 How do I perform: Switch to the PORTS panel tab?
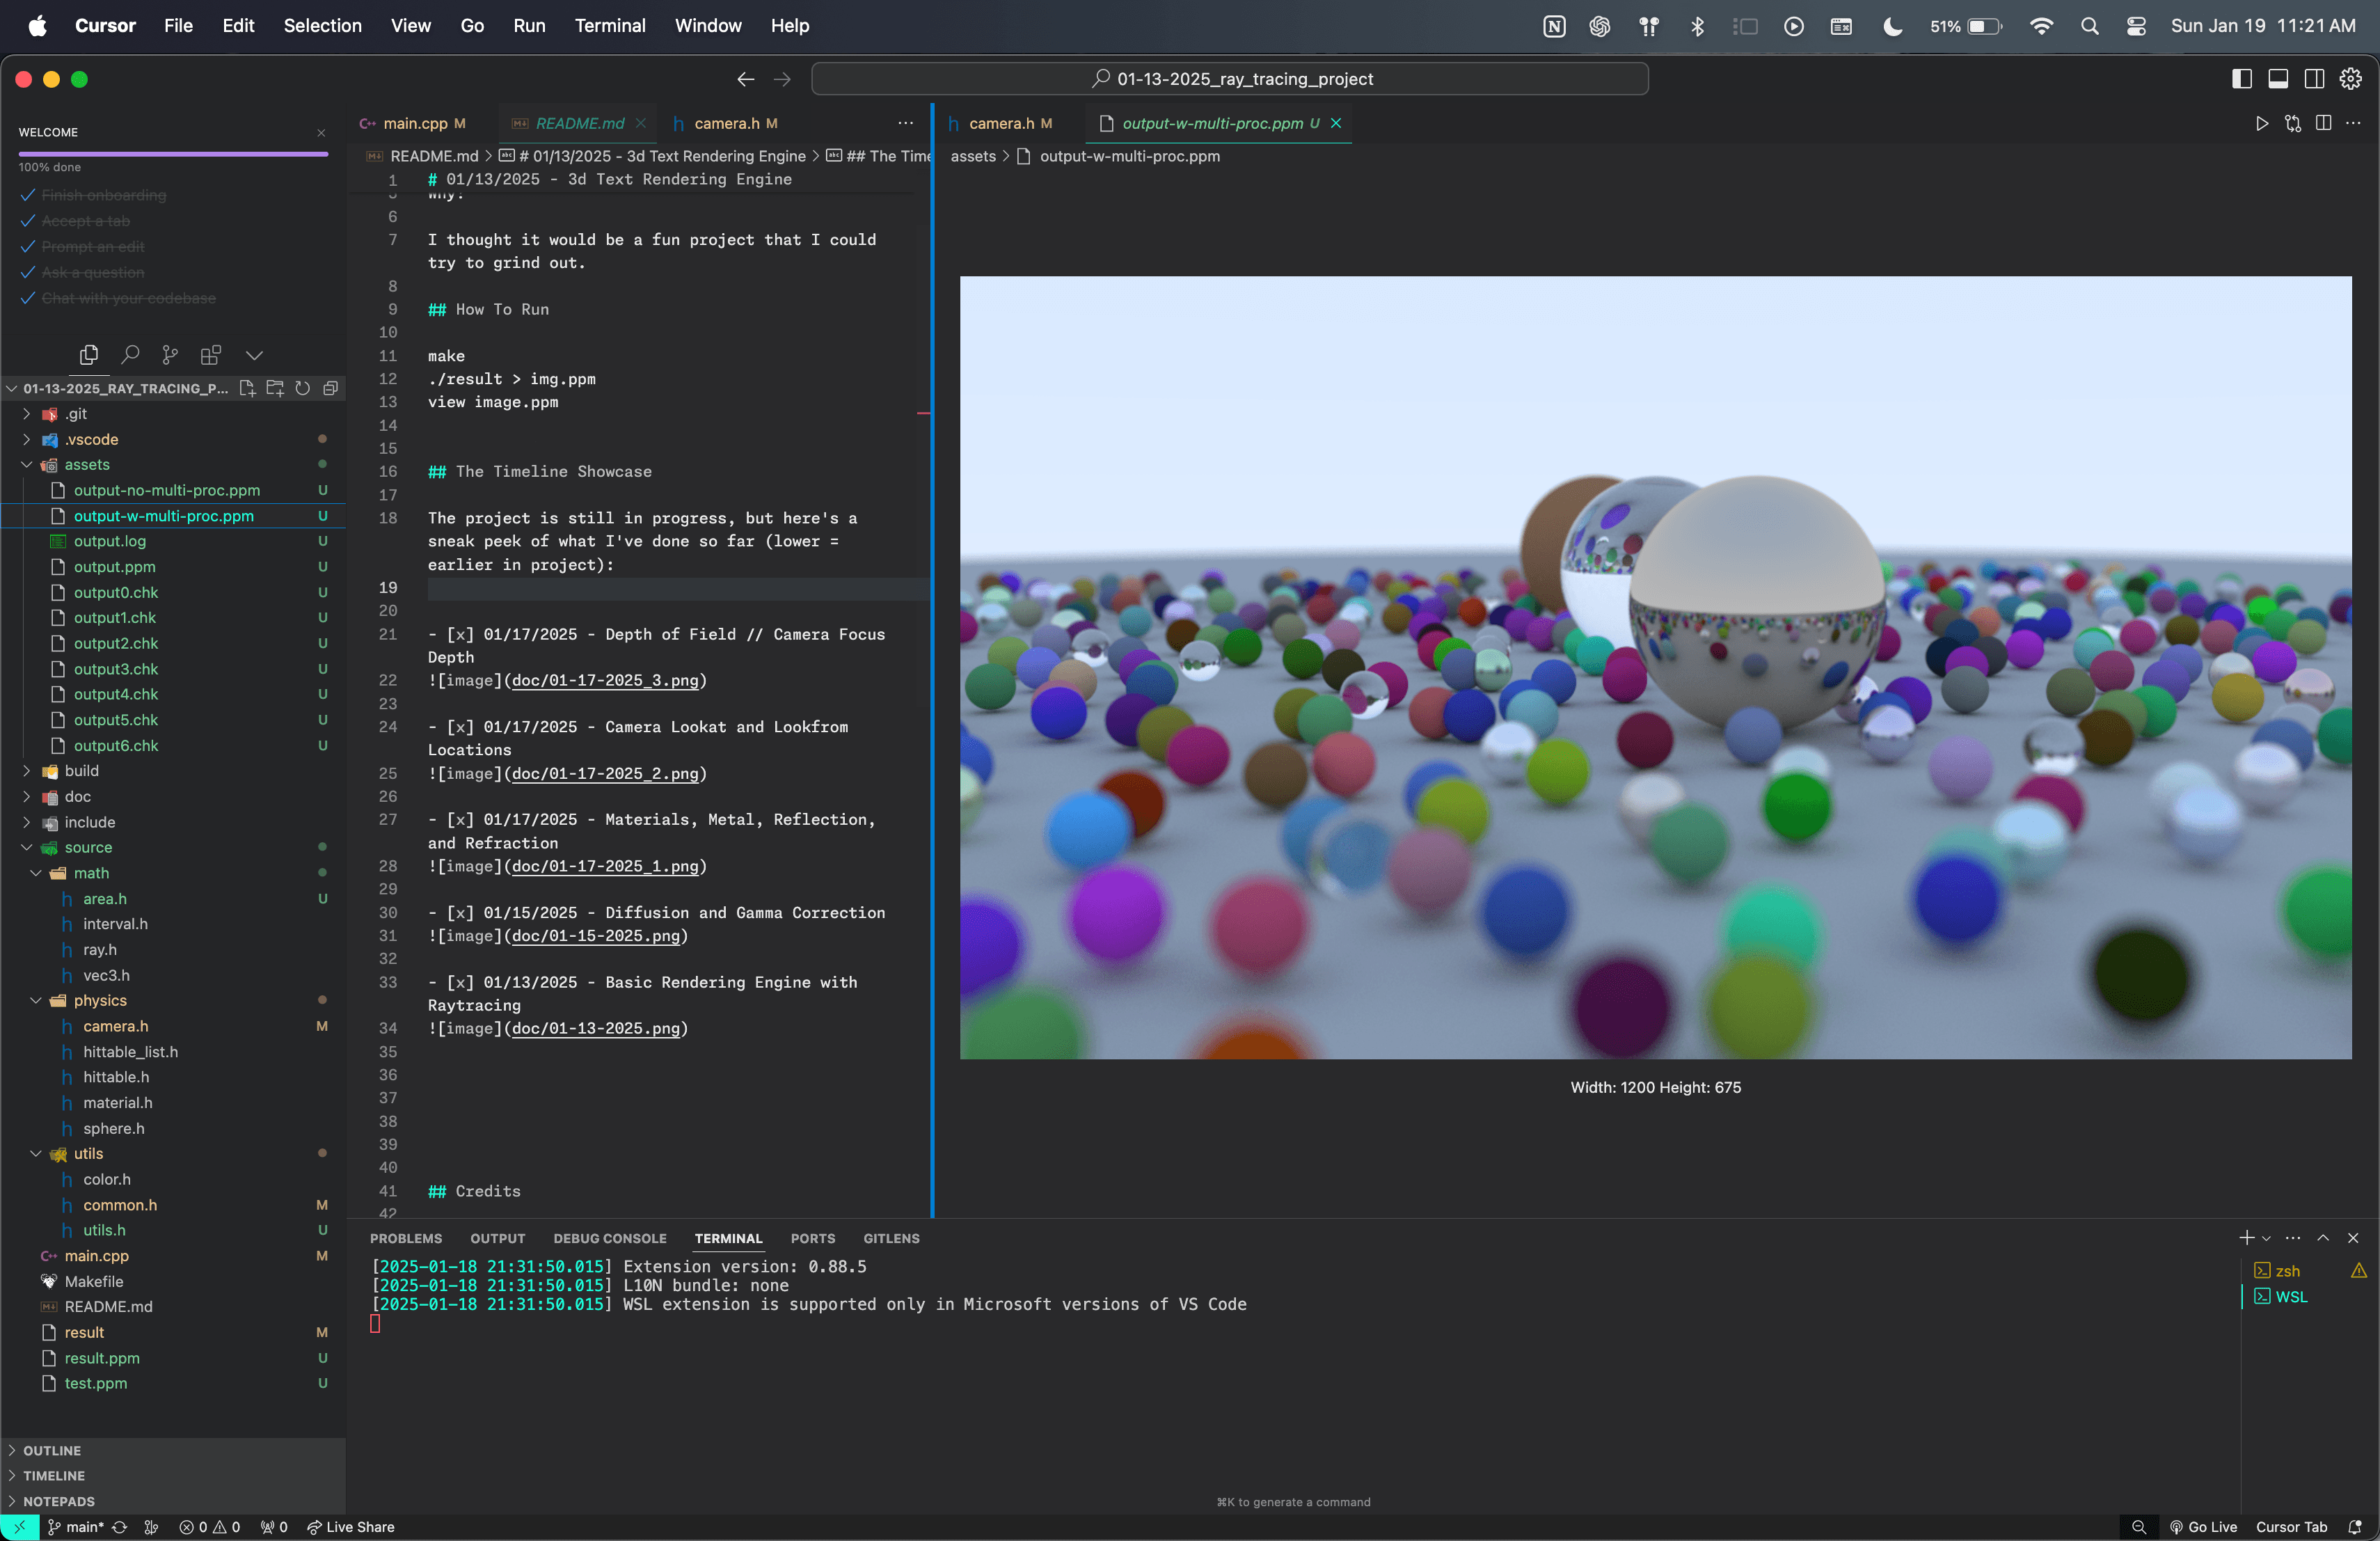pos(812,1238)
